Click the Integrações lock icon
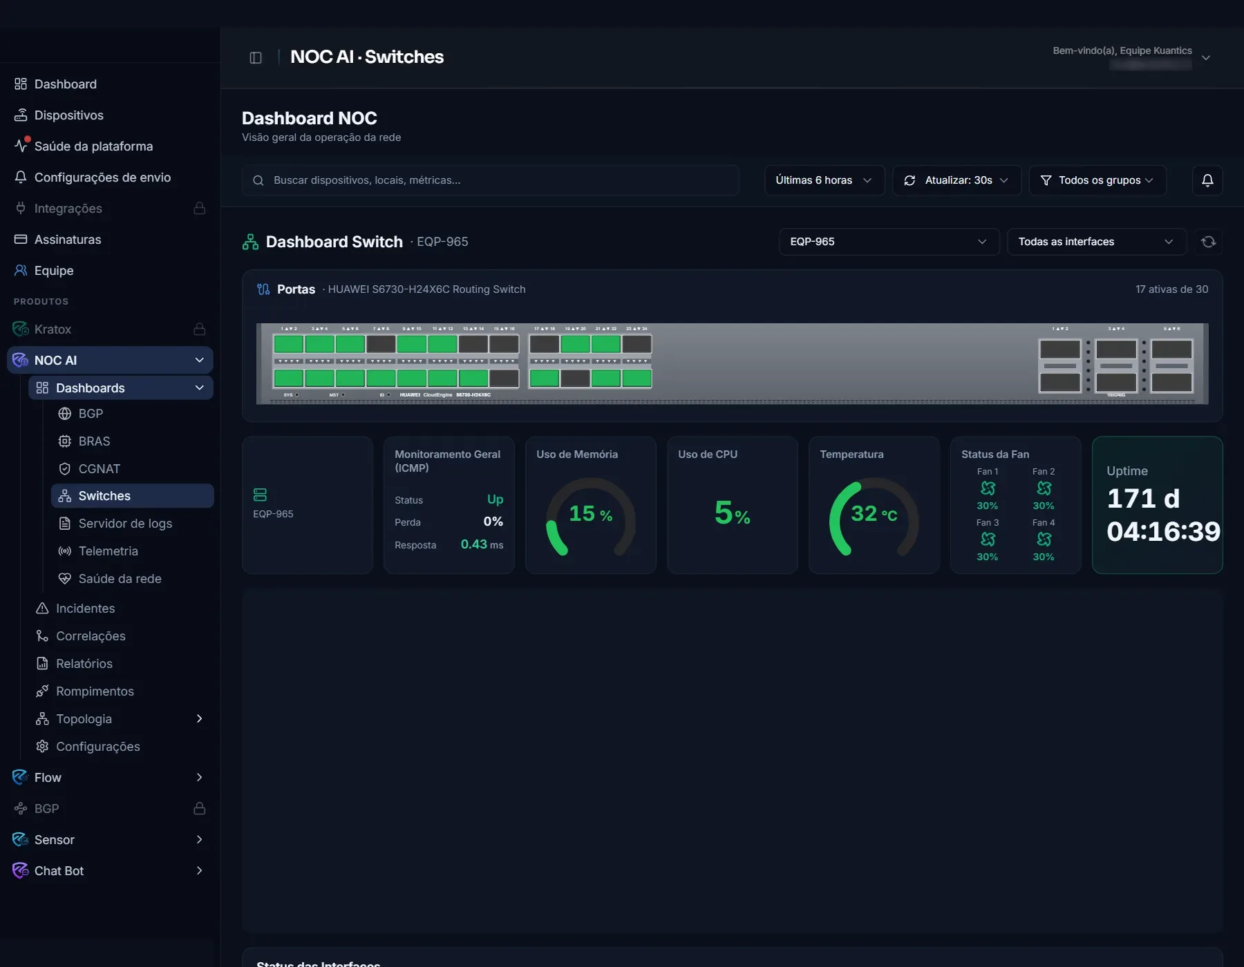 click(200, 208)
